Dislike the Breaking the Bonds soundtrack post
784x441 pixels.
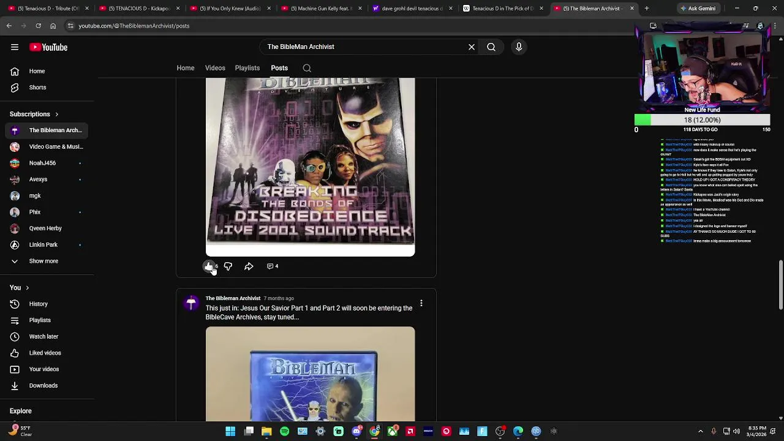pos(228,266)
